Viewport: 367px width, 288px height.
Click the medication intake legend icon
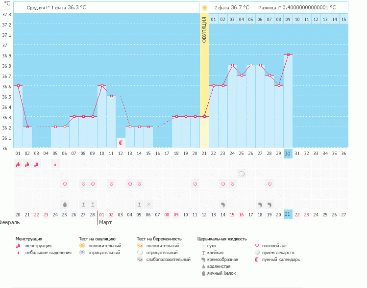[x=257, y=253]
